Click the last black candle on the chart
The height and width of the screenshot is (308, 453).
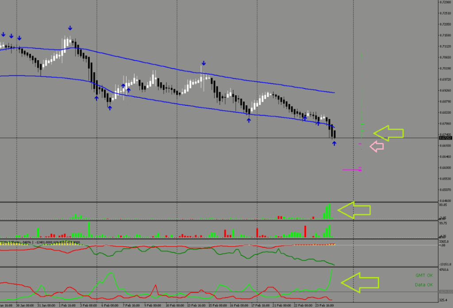(x=335, y=134)
